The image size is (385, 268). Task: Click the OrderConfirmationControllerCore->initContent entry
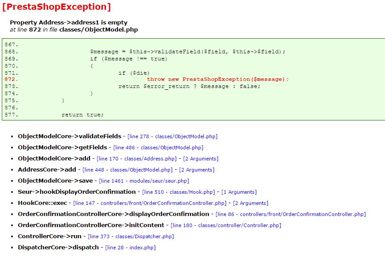[x=91, y=225]
